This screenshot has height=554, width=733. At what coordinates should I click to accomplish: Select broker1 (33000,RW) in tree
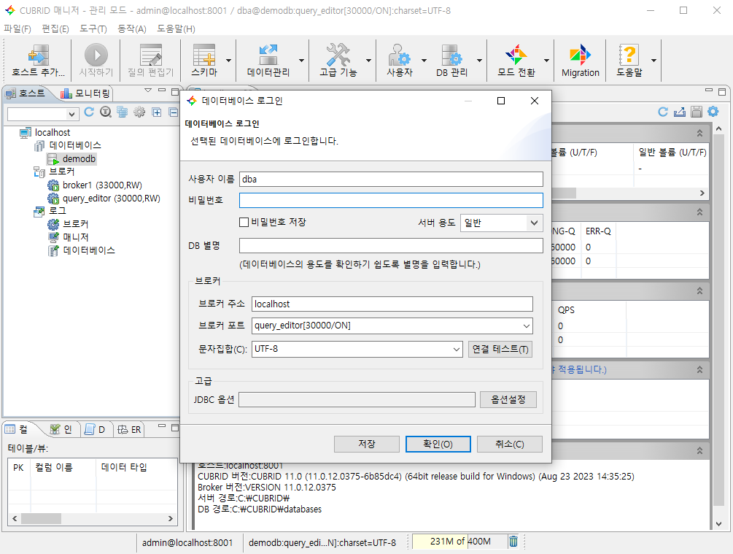(102, 185)
